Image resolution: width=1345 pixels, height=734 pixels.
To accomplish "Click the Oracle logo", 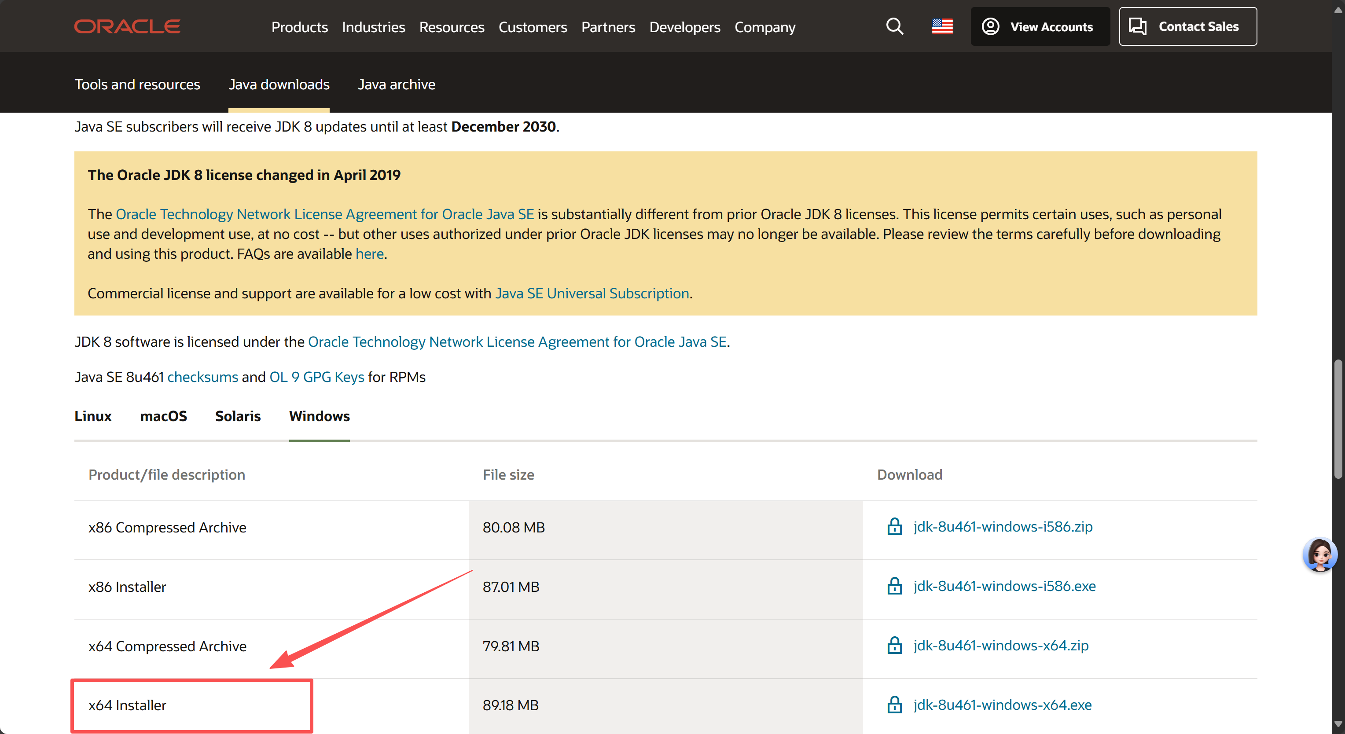I will click(127, 27).
